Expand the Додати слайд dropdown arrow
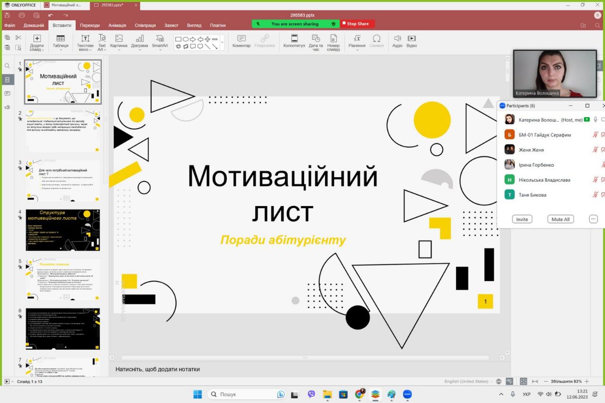The image size is (605, 403). (43, 50)
